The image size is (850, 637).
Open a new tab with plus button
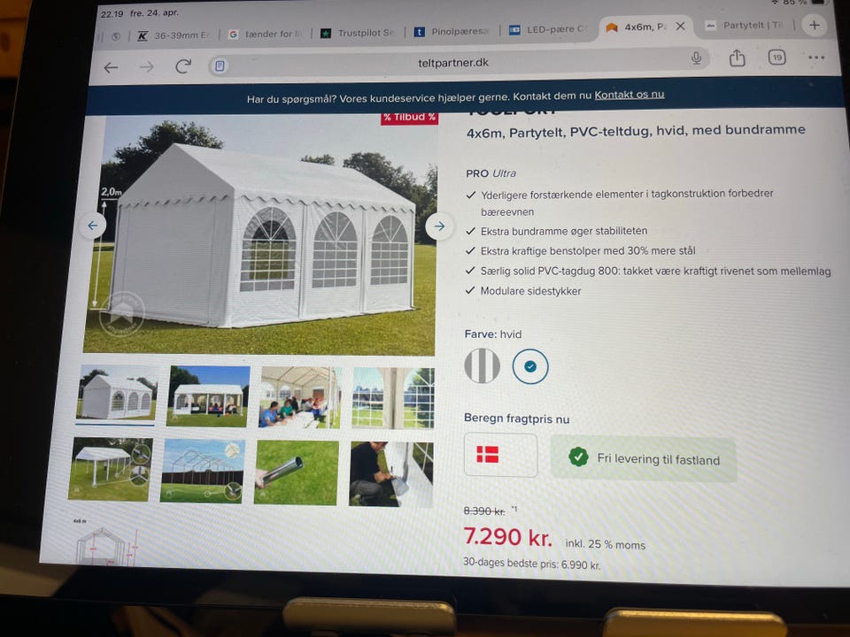pos(815,25)
